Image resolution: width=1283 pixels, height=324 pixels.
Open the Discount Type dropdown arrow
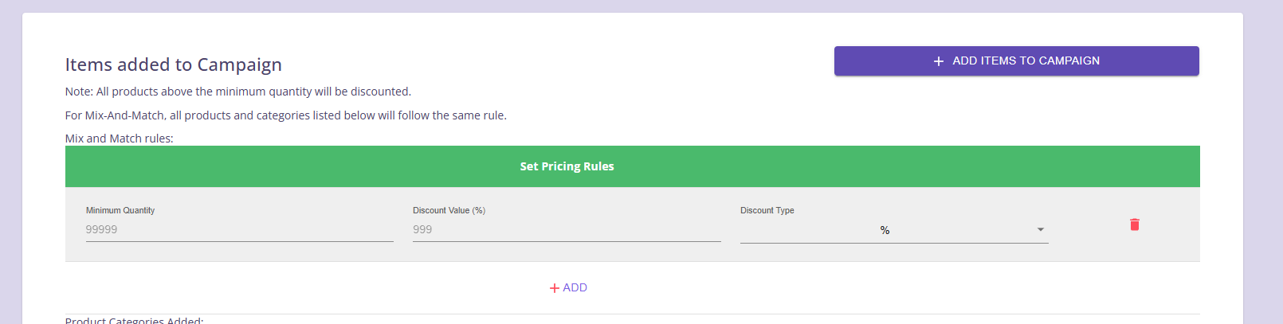pos(1040,229)
